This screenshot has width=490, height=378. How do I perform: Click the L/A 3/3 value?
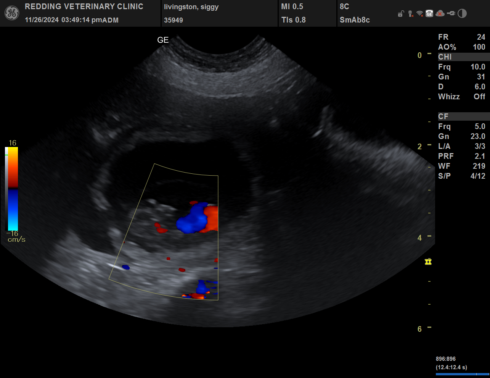click(461, 146)
